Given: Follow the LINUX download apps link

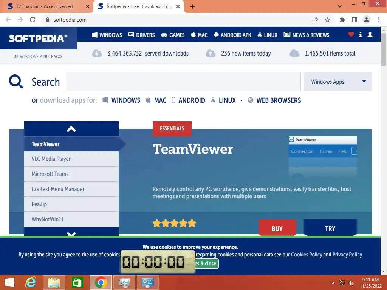Looking at the screenshot, I should 223,100.
